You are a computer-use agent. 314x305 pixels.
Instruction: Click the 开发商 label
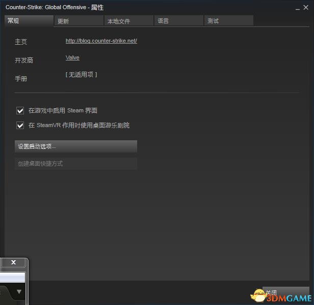pyautogui.click(x=24, y=60)
